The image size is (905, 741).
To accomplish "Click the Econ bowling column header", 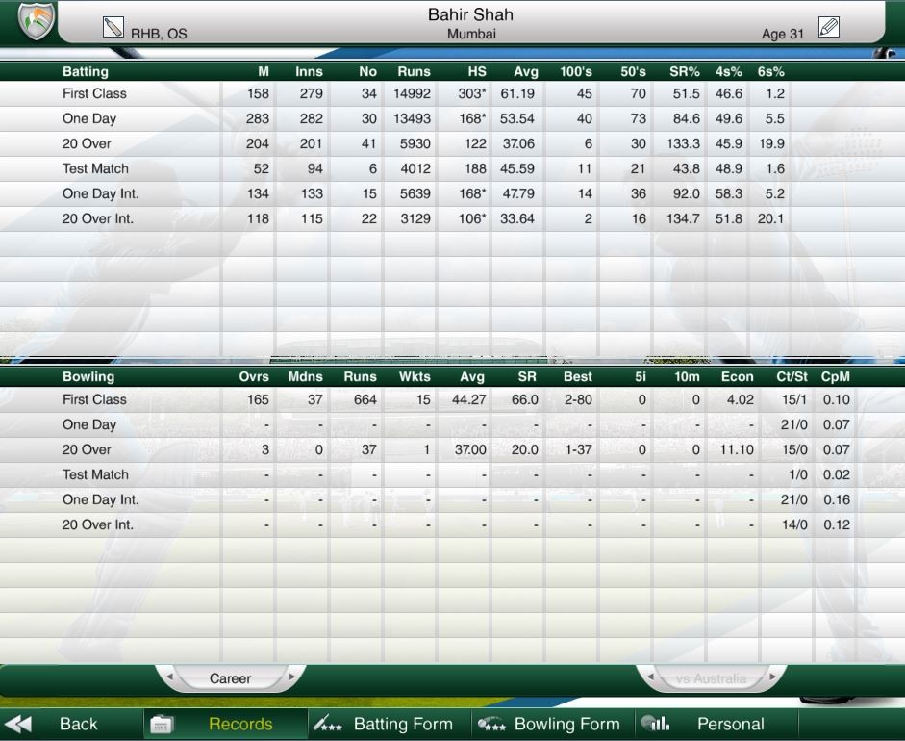I will (737, 376).
